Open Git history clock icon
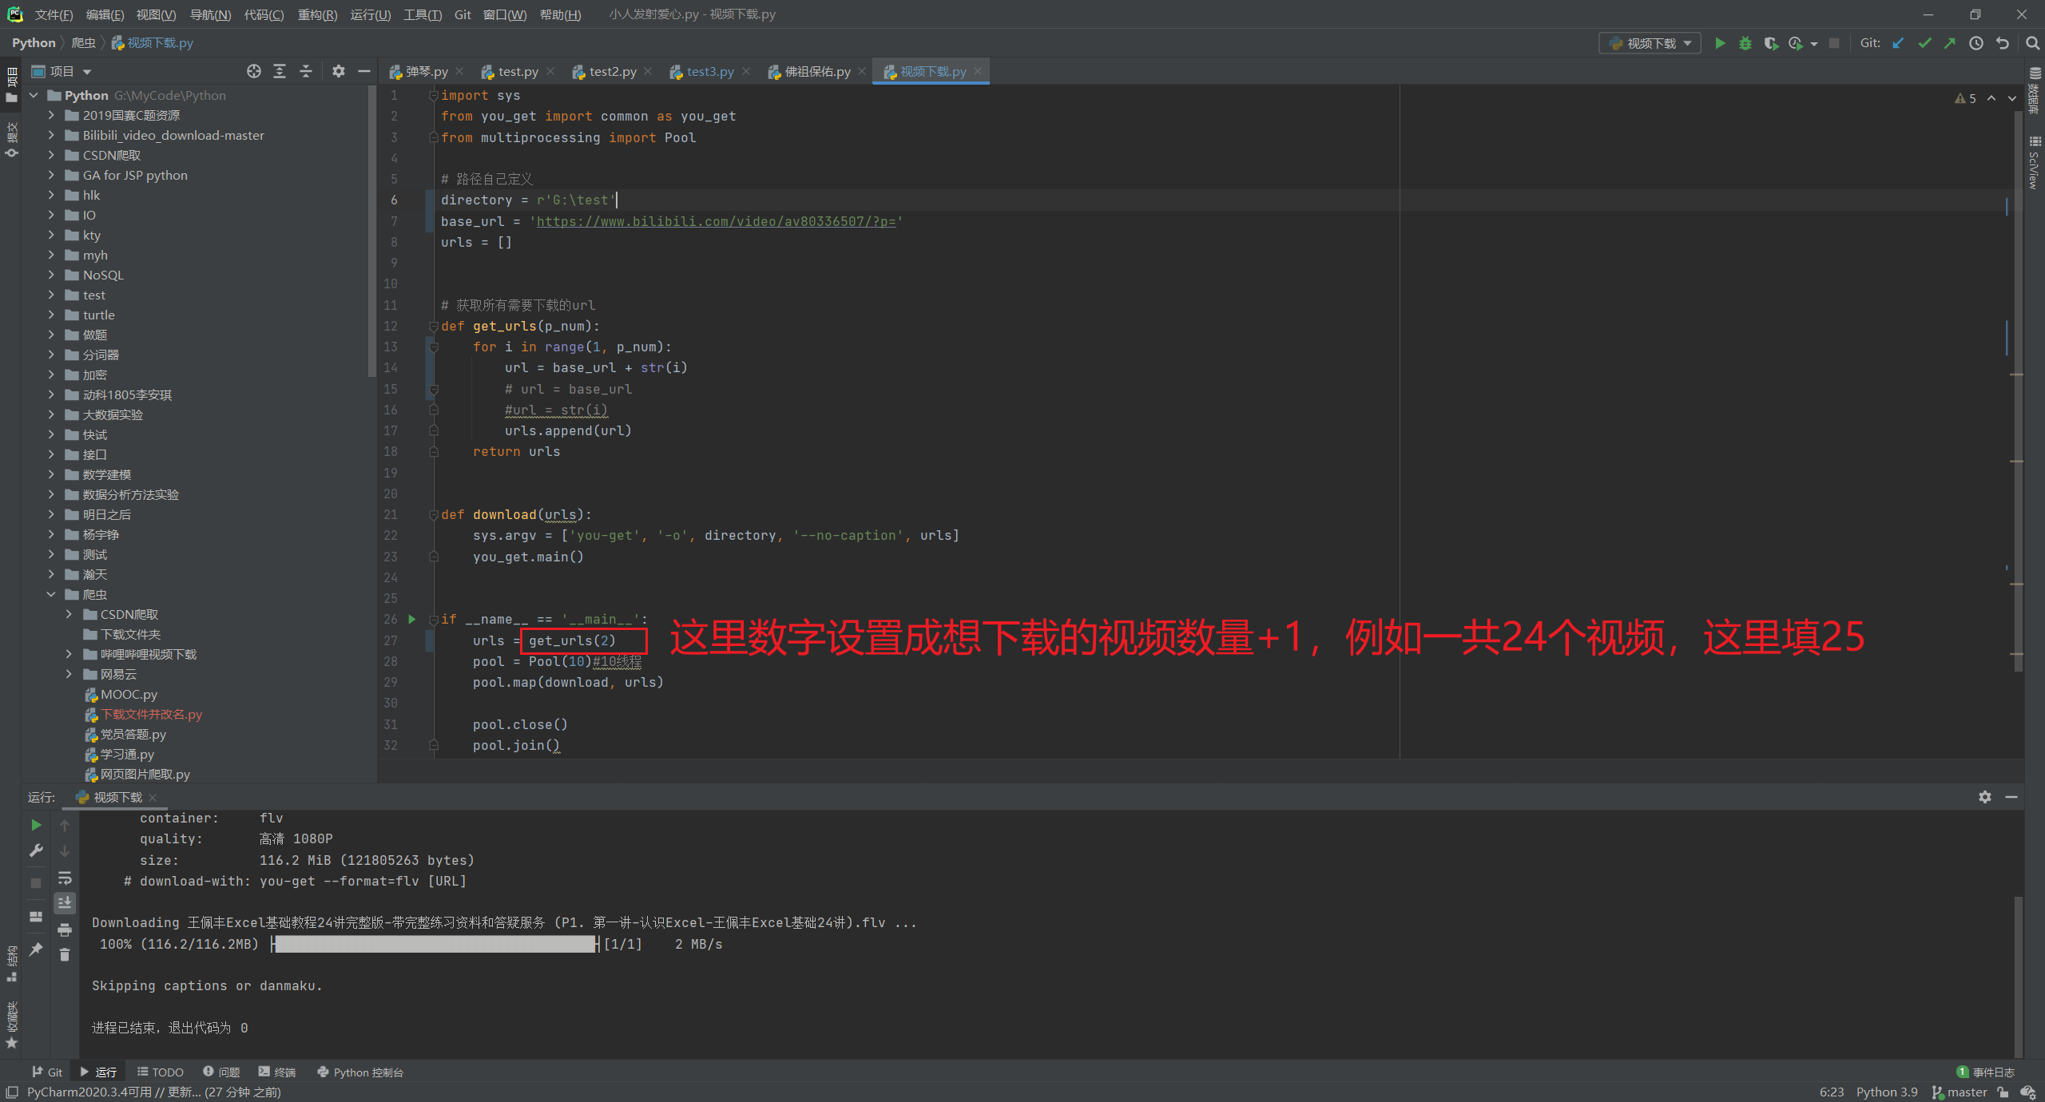Viewport: 2045px width, 1102px height. click(x=1976, y=43)
